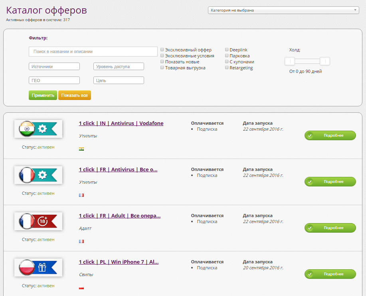Open the Уровень доступа selection field
Image resolution: width=366 pixels, height=296 pixels.
click(x=118, y=66)
